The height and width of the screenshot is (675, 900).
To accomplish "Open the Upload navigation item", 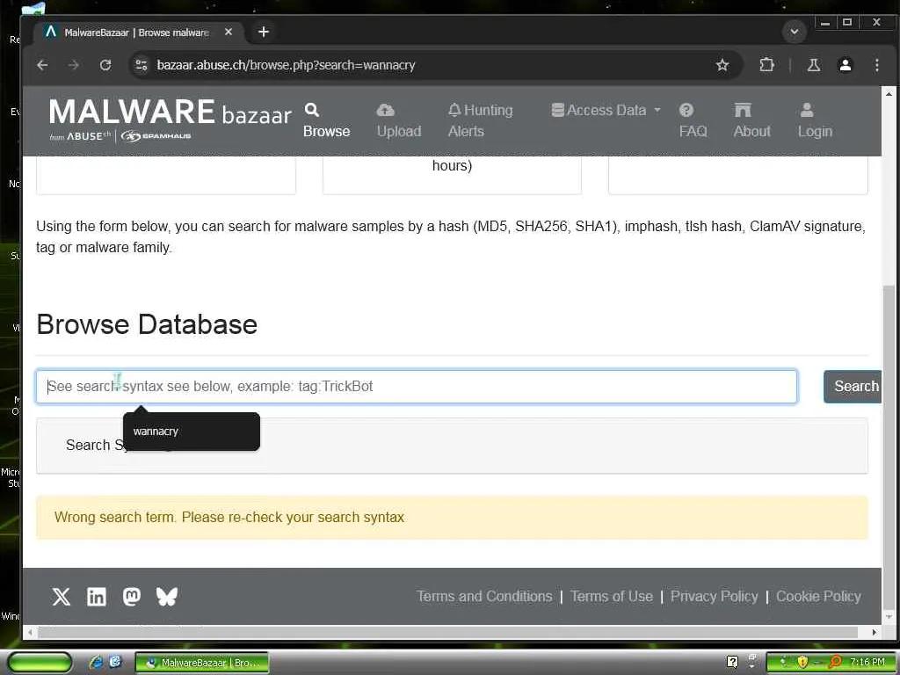I will [x=399, y=121].
